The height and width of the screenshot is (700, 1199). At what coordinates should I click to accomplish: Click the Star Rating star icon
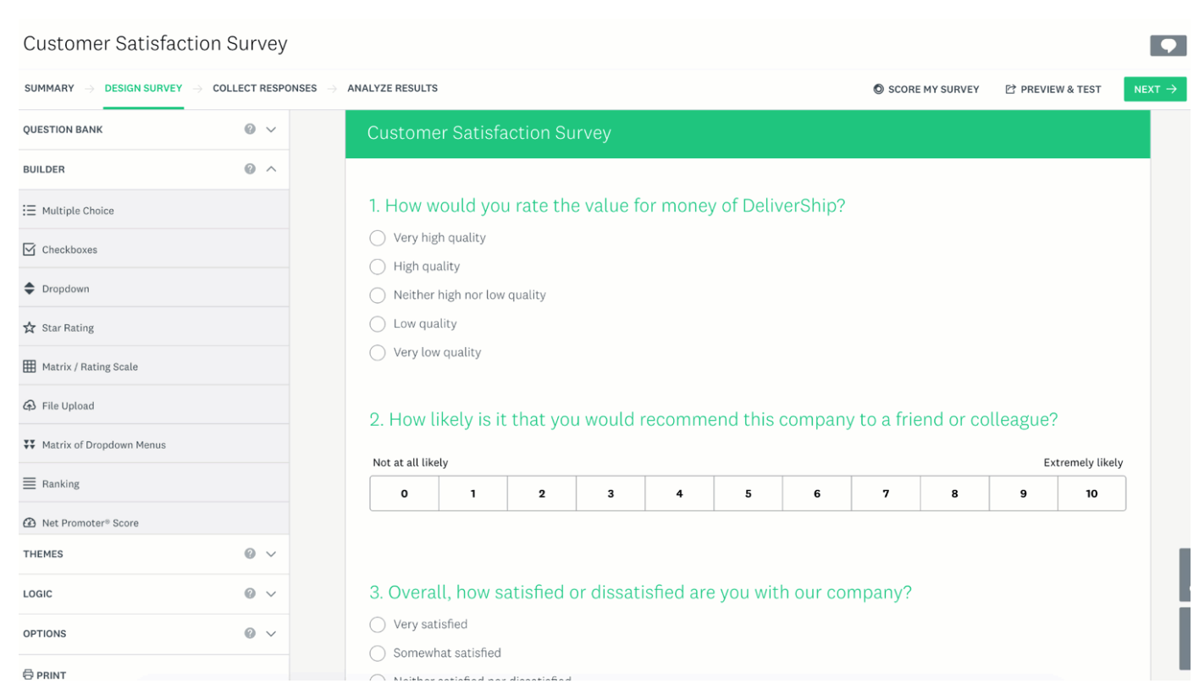click(x=30, y=328)
